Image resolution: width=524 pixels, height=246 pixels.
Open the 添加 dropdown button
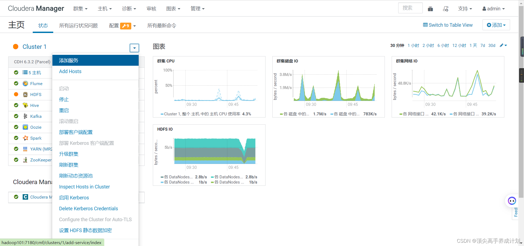(496, 25)
